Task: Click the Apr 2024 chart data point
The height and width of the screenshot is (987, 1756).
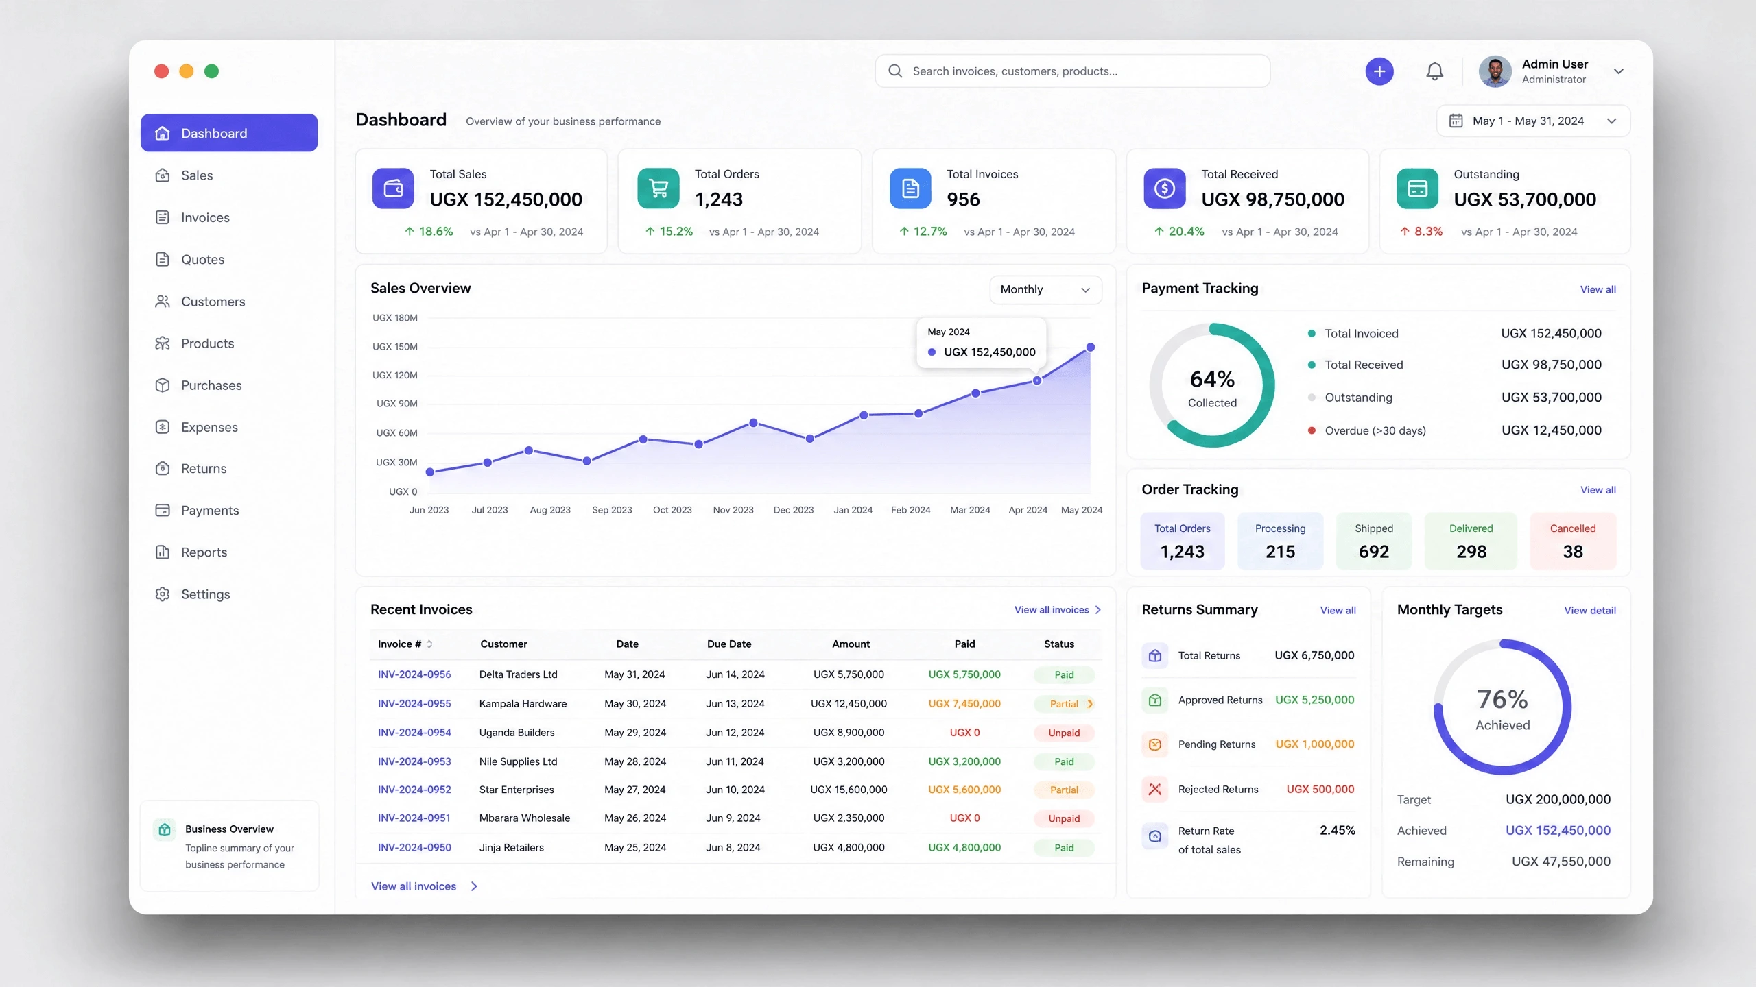Action: tap(1037, 380)
